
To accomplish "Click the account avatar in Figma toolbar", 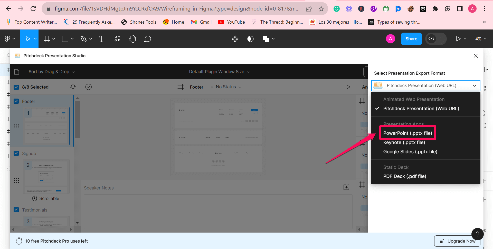I will click(391, 39).
